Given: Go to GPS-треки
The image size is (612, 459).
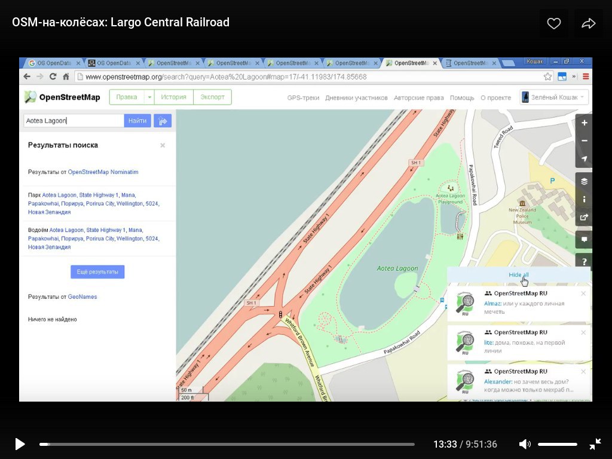Looking at the screenshot, I should tap(303, 97).
